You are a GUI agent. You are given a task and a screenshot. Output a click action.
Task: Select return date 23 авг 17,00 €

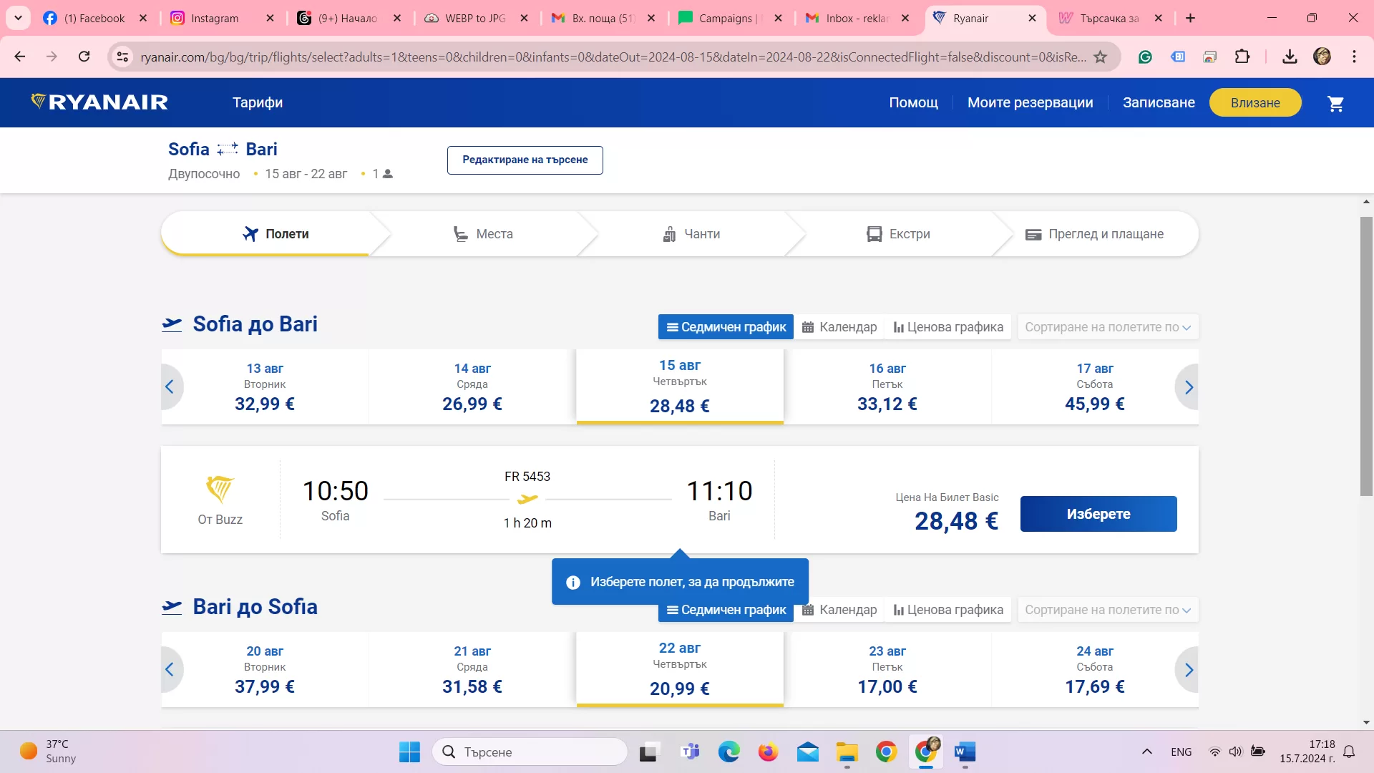887,670
